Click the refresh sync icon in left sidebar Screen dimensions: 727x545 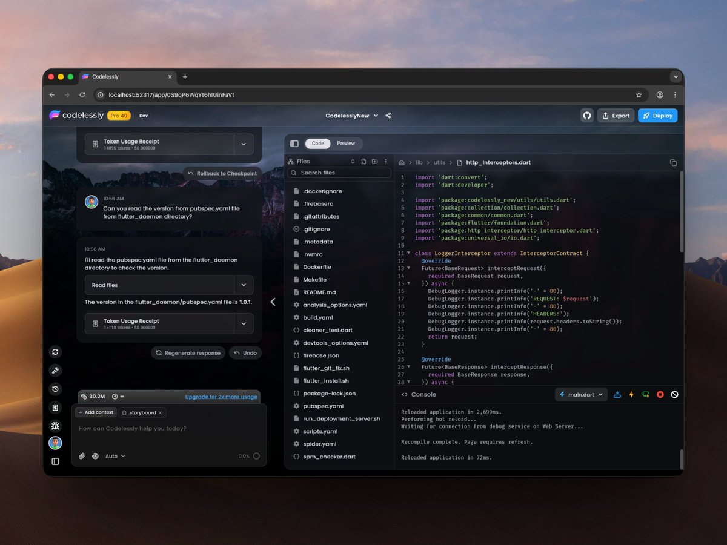tap(55, 352)
